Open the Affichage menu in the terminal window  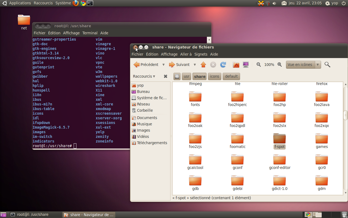pos(71,33)
